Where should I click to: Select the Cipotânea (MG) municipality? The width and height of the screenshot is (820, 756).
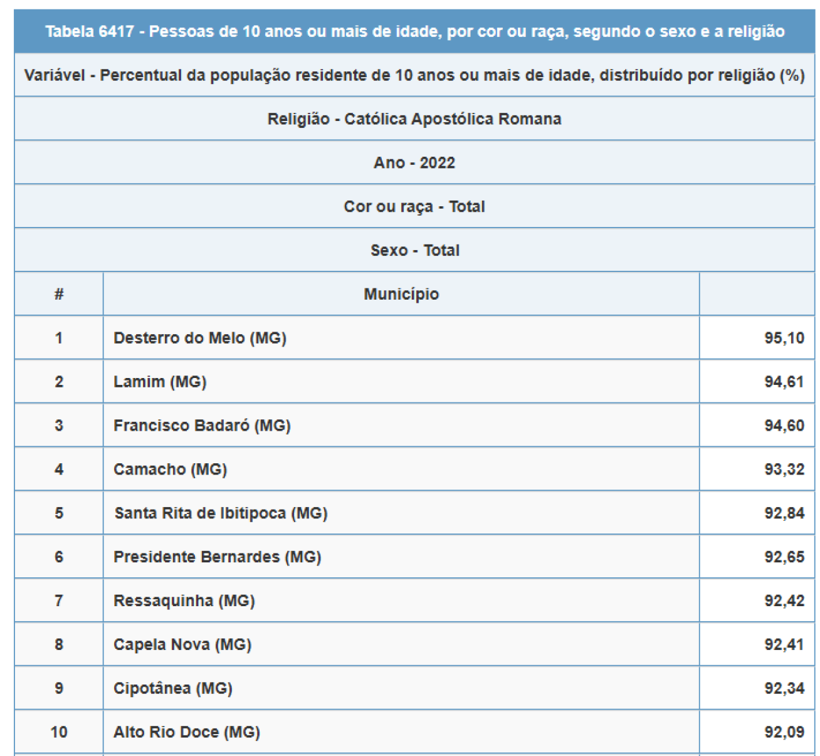(173, 688)
